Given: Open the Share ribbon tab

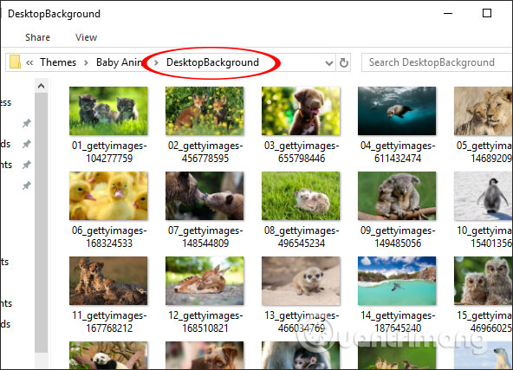Looking at the screenshot, I should tap(37, 37).
